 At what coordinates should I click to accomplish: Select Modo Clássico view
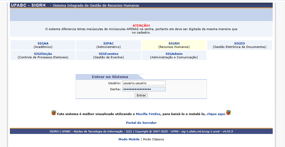pos(154,139)
